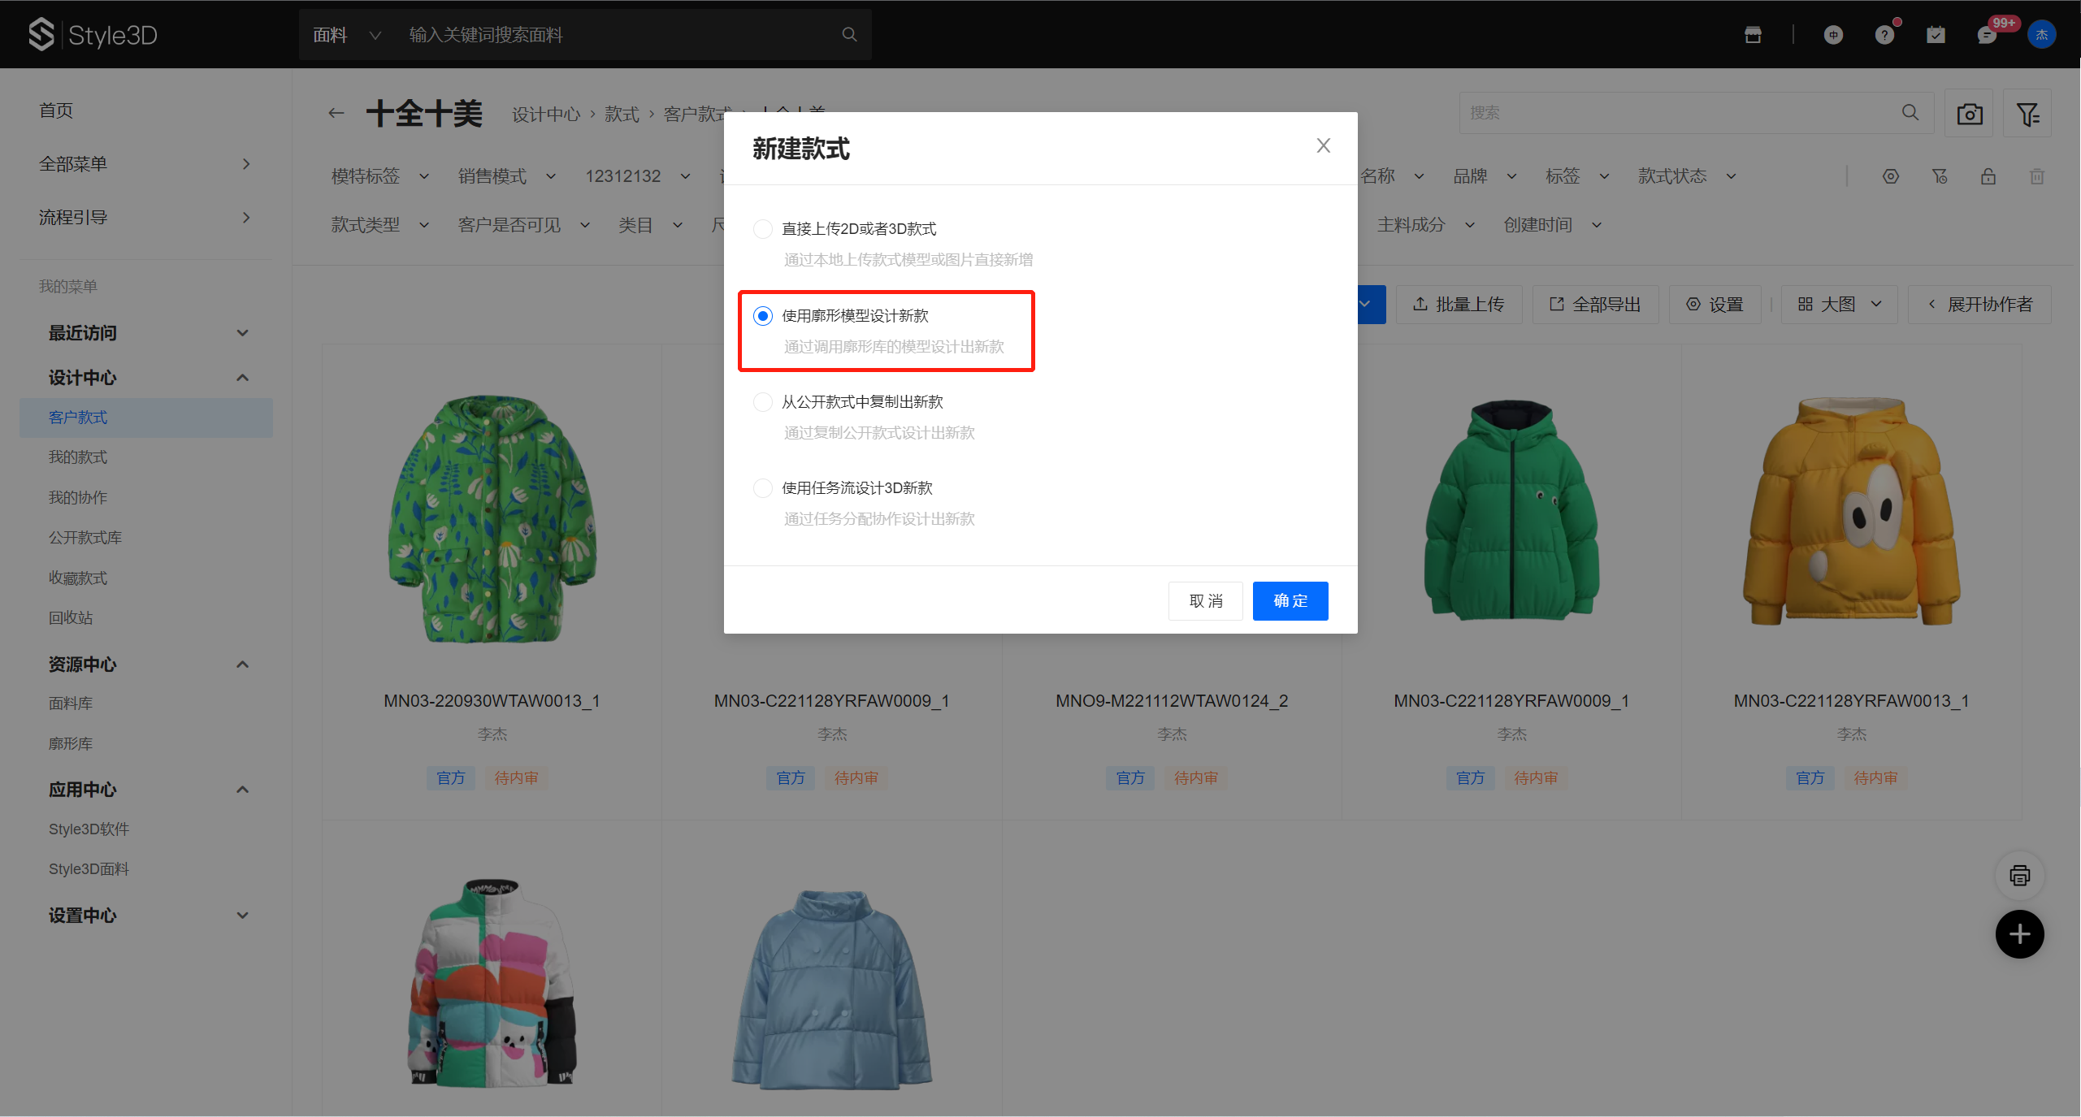This screenshot has width=2081, height=1117.
Task: Select 直接上传2D或者3D款式 option
Action: coord(762,229)
